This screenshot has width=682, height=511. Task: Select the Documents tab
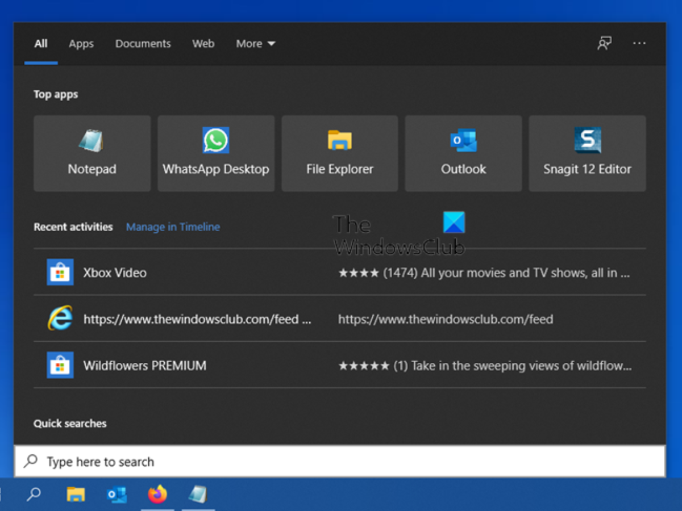point(143,44)
